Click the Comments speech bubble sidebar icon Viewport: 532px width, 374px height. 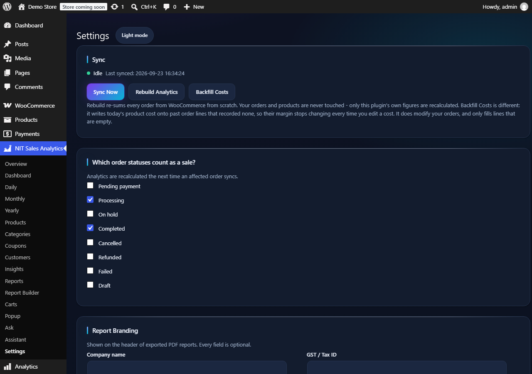[x=7, y=87]
